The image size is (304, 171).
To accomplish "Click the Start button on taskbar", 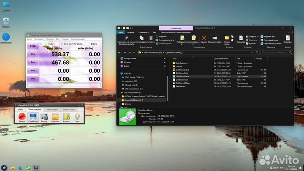I will (x=4, y=168).
